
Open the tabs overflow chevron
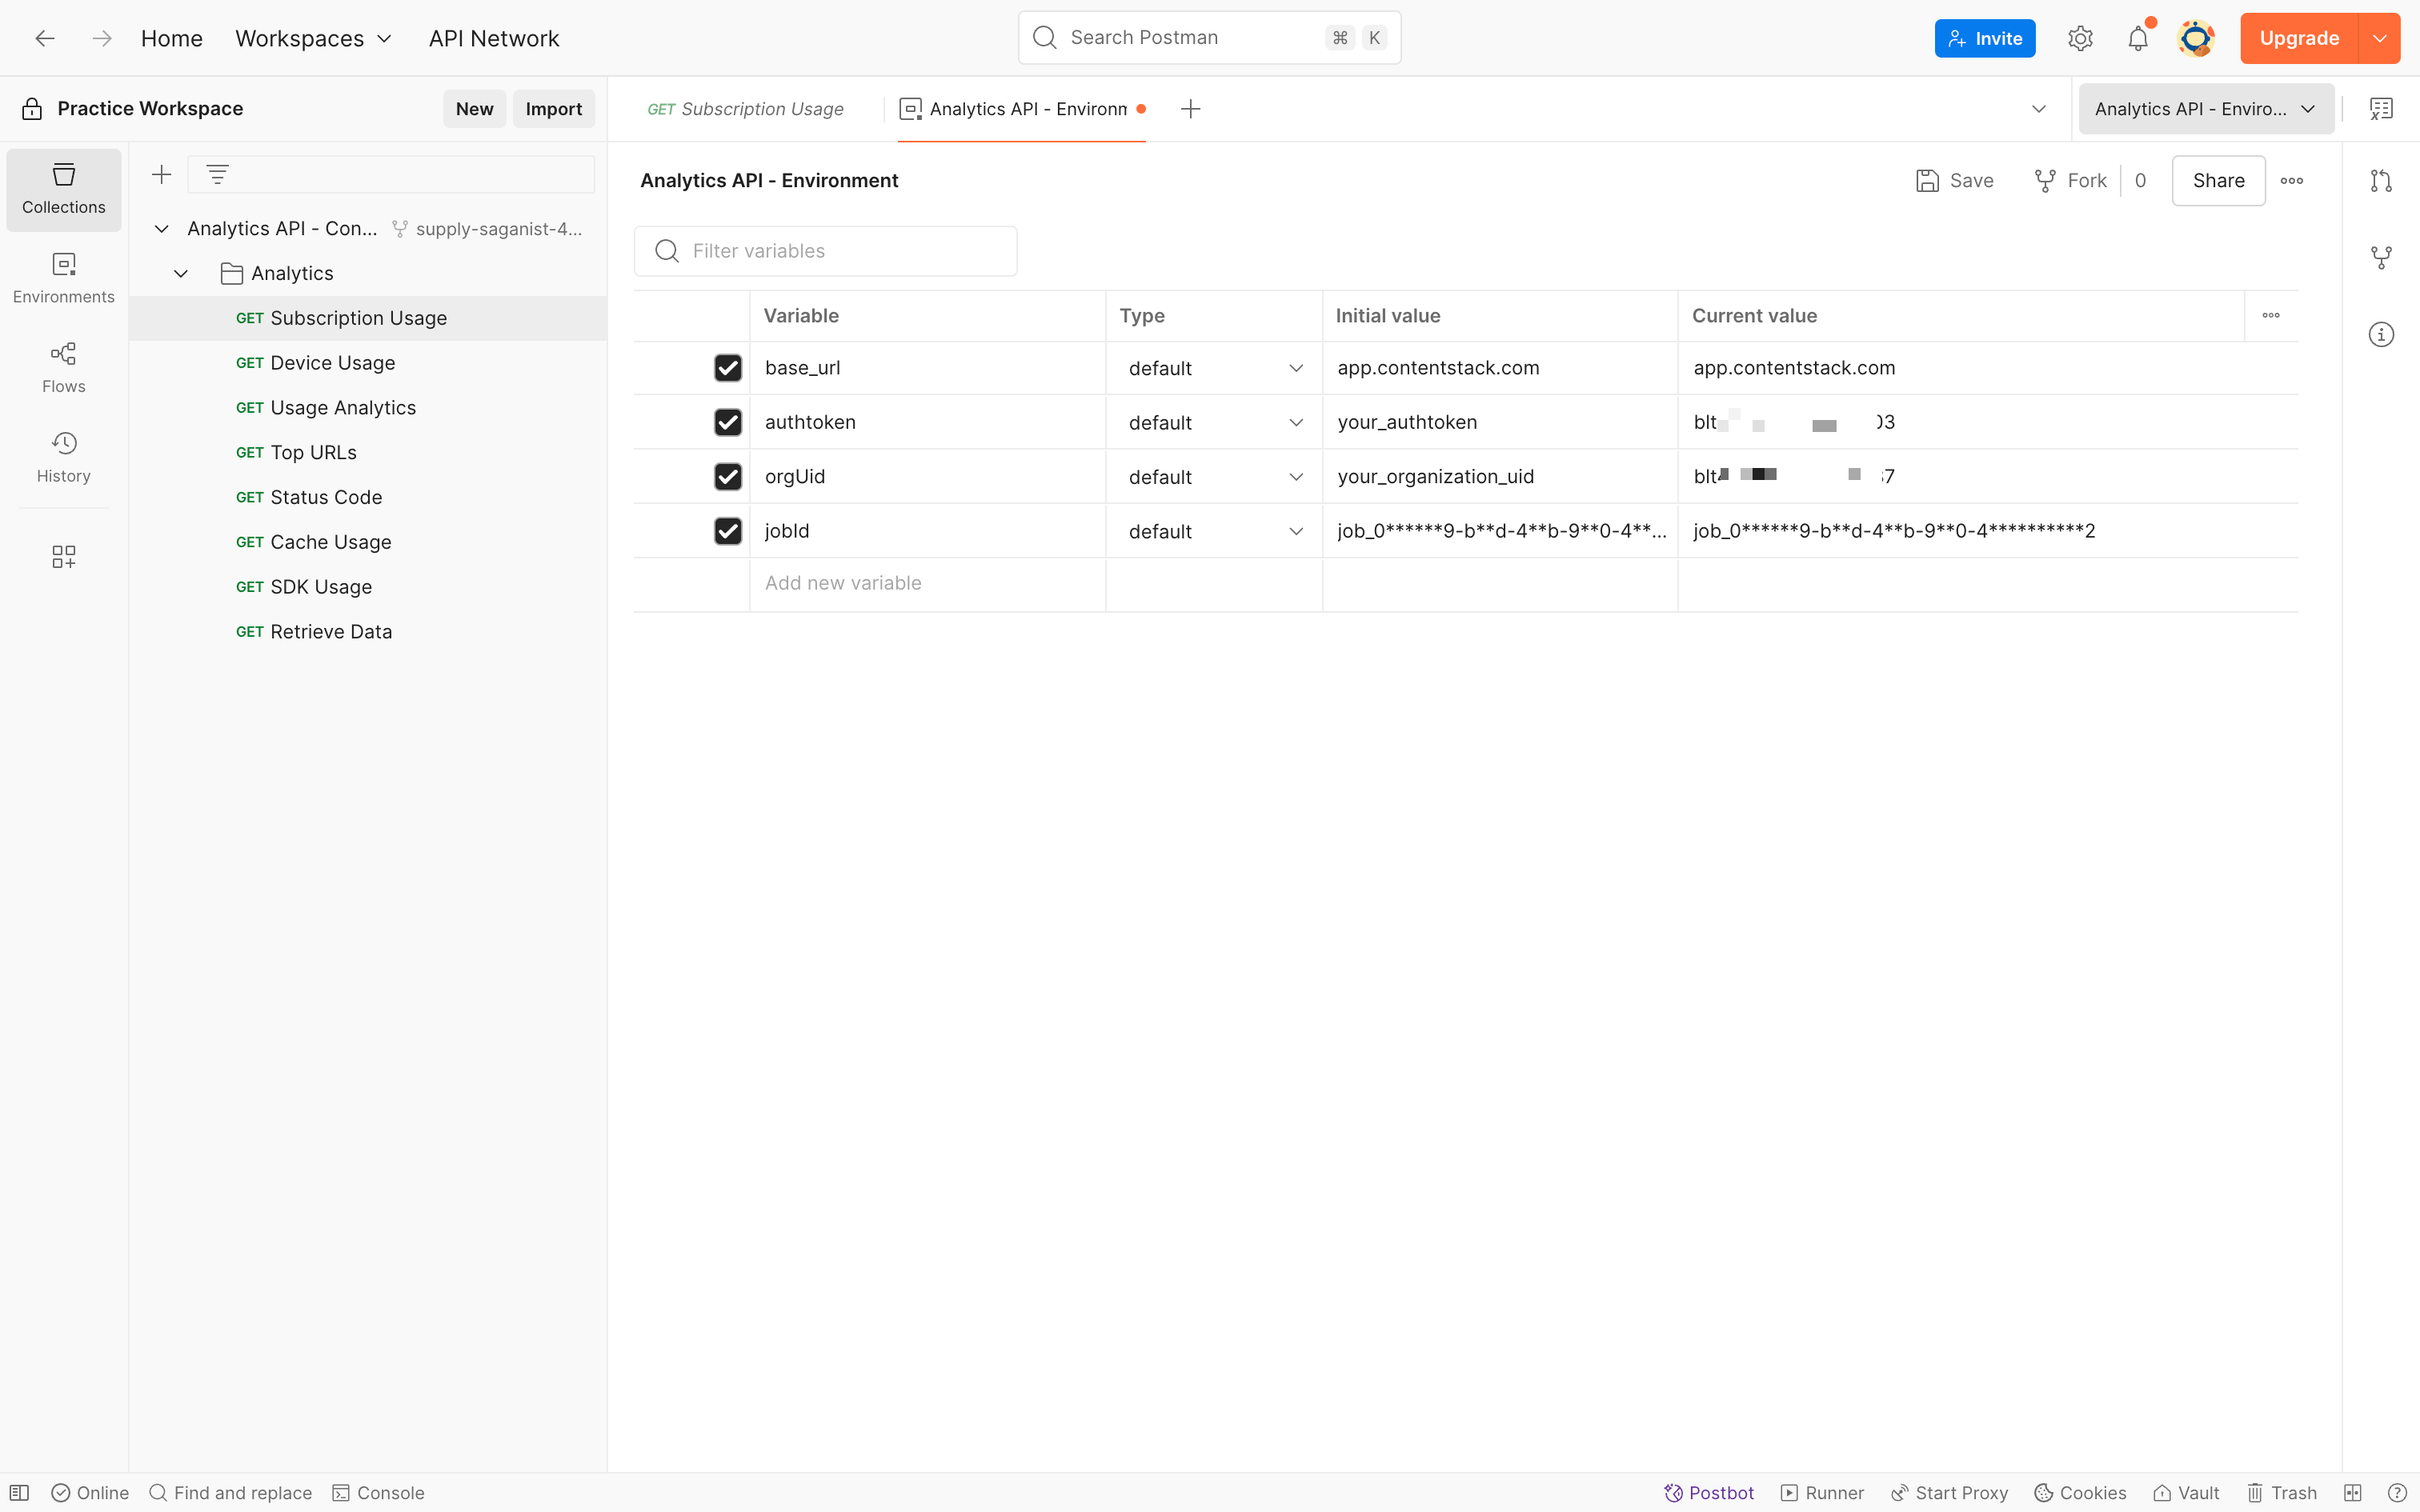[x=2038, y=109]
